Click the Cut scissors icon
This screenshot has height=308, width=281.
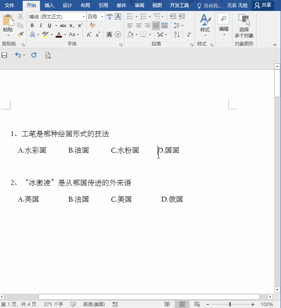20,16
